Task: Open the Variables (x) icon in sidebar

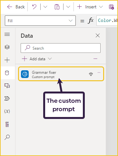Action: [x=7, y=111]
